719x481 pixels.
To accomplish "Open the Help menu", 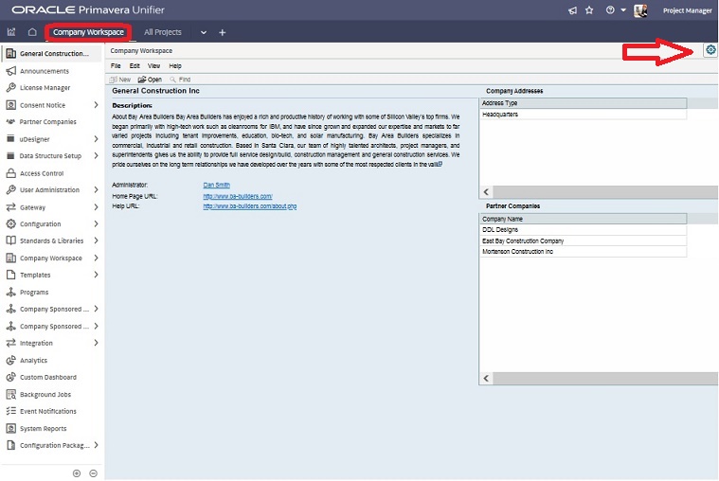I will click(x=175, y=66).
